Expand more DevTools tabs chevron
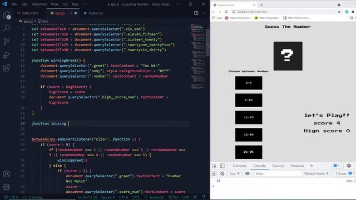Viewport: 356px width, 200px height. [311, 166]
